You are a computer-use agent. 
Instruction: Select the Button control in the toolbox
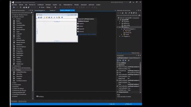pos(18,21)
